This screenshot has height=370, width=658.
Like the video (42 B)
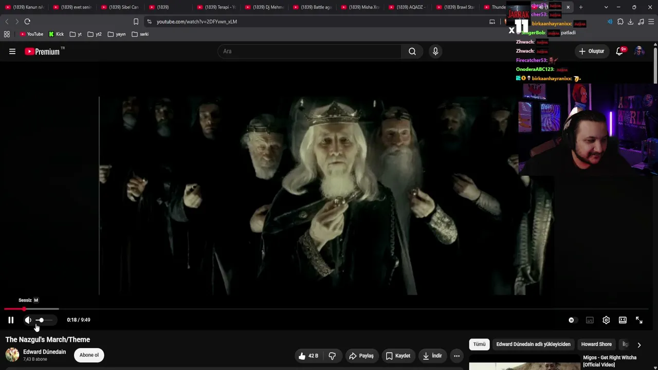(308, 356)
